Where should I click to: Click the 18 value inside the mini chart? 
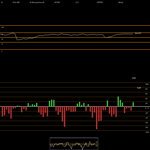(x=97, y=142)
